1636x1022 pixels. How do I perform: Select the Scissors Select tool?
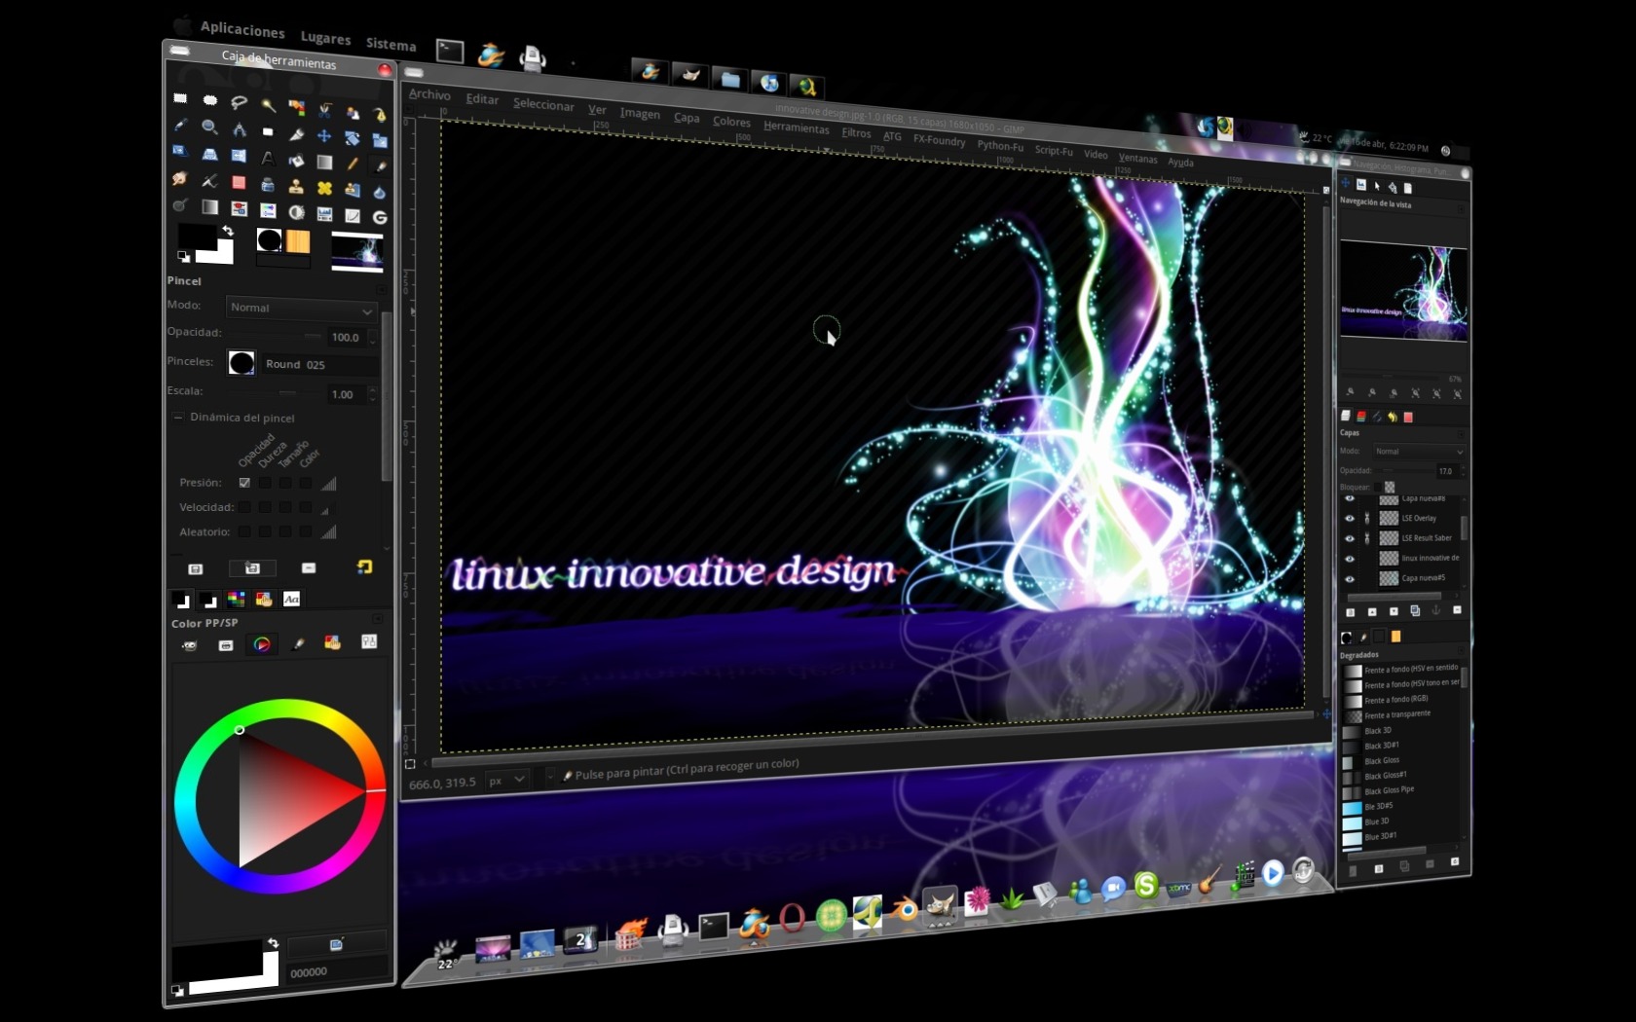(324, 110)
